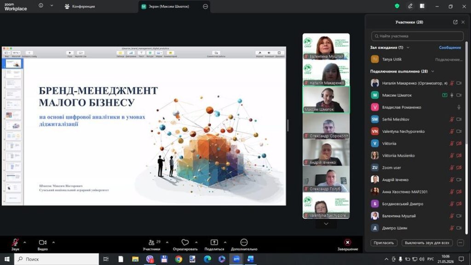This screenshot has width=471, height=265.
Task: Open Microsoft Edge from the taskbar
Action: [x=207, y=259]
